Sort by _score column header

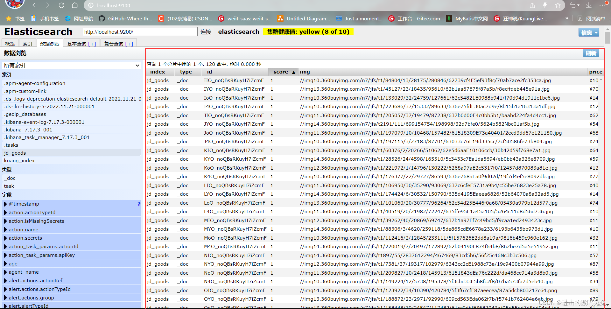[283, 72]
